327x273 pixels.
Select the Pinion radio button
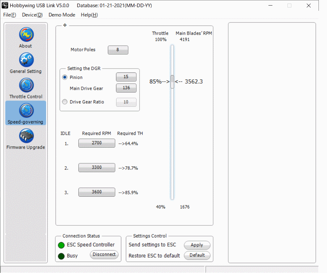[x=65, y=77]
